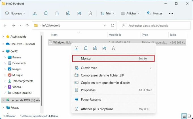Open the Trier sort dropdown
193x119 pixels.
click(x=107, y=13)
